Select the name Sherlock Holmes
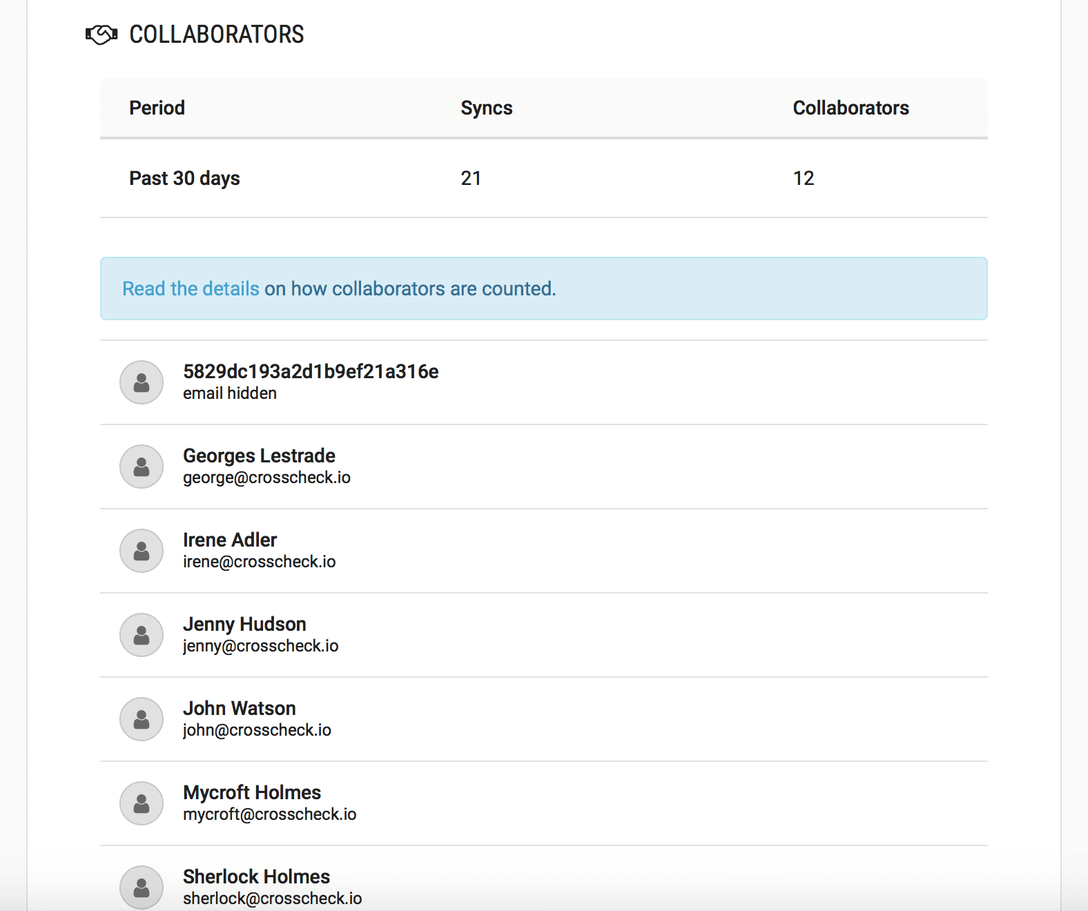This screenshot has height=911, width=1088. click(256, 876)
